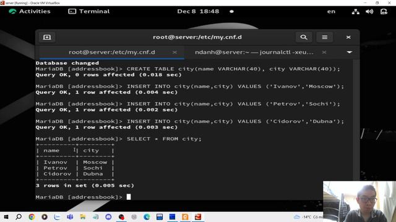Click the 'Petrov' cell in query result

(x=55, y=168)
